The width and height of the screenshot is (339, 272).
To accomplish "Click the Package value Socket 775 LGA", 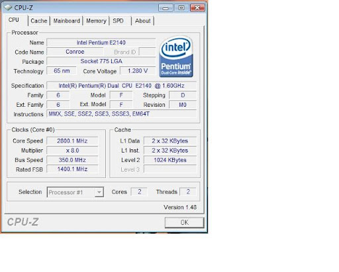I will [x=101, y=61].
